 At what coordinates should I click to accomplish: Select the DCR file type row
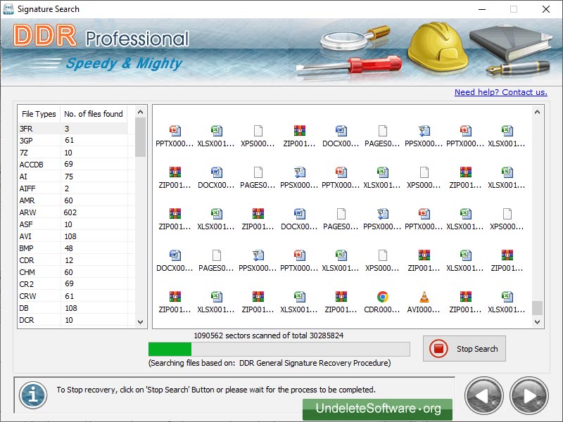tap(72, 320)
